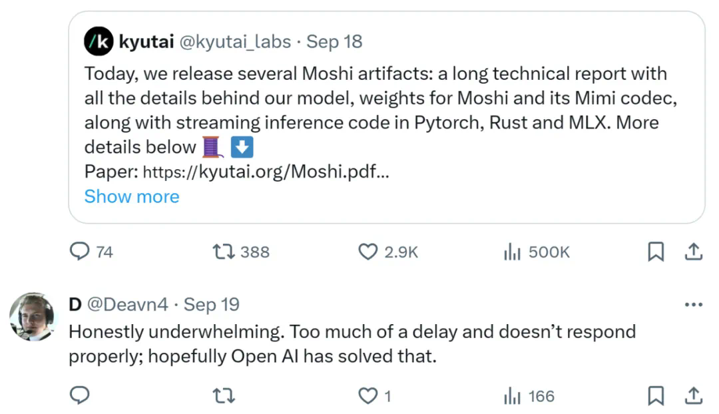Like Deavn4's reply

pos(368,396)
